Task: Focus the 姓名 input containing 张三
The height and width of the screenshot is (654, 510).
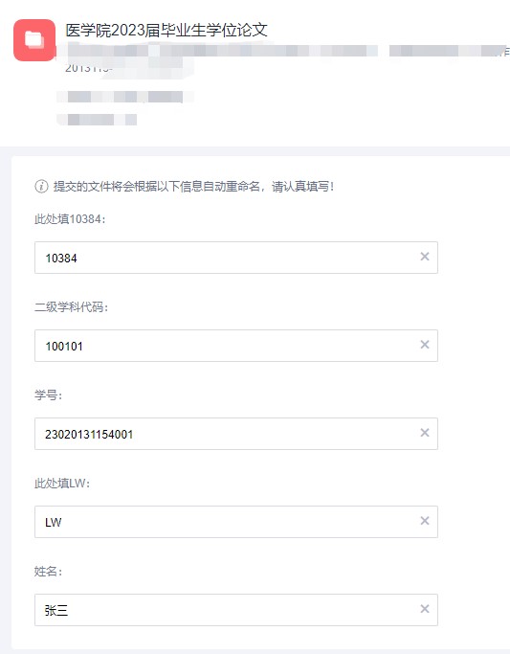Action: coord(235,610)
